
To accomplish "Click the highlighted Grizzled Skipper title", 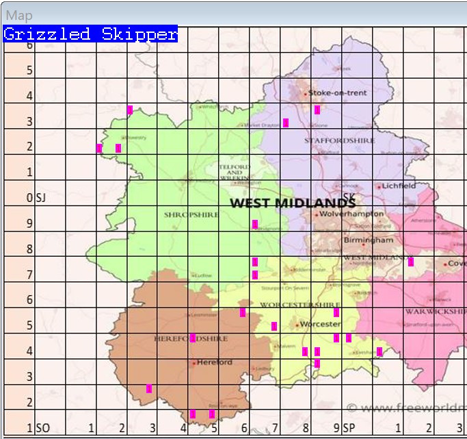I will tap(90, 34).
